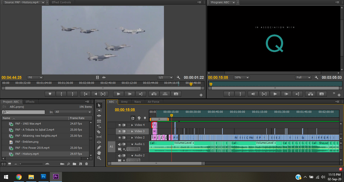Create new bin in Project panel
The image size is (344, 182).
(74, 164)
